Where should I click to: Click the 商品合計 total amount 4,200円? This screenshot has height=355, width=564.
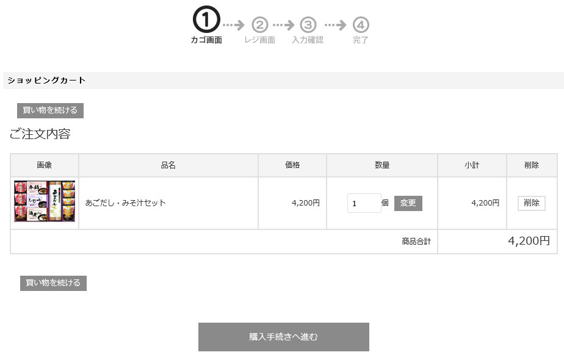(x=529, y=241)
